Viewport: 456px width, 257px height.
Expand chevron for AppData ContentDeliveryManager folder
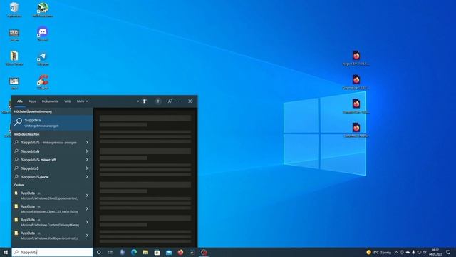pos(87,222)
